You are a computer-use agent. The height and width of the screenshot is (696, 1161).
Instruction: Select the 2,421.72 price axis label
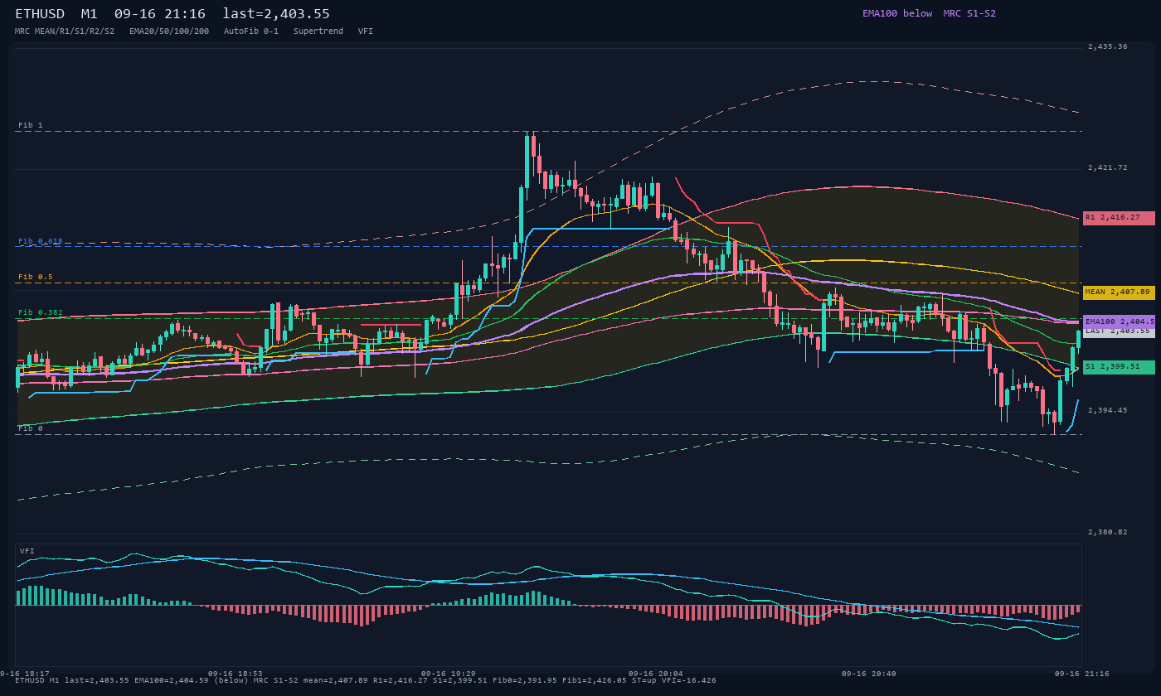1108,167
